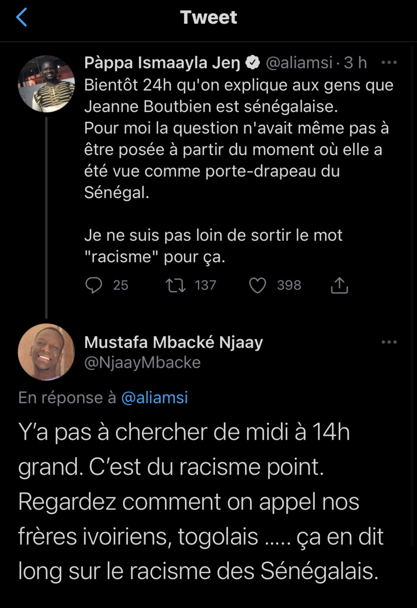The image size is (417, 608).
Task: Select the Tweet title header
Action: 208,17
